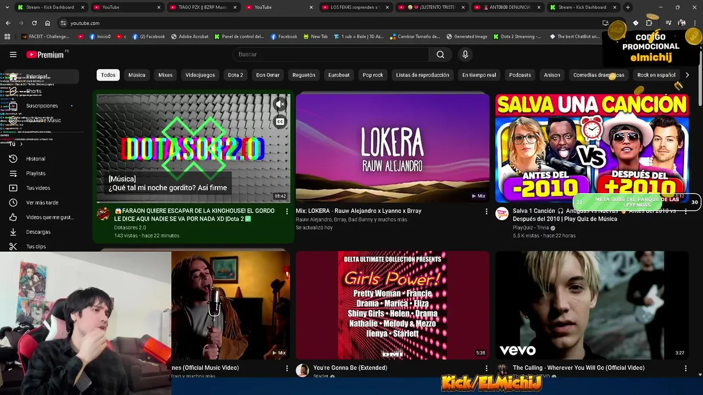Image resolution: width=703 pixels, height=395 pixels.
Task: Select the Pop rock filter chip
Action: coord(373,75)
